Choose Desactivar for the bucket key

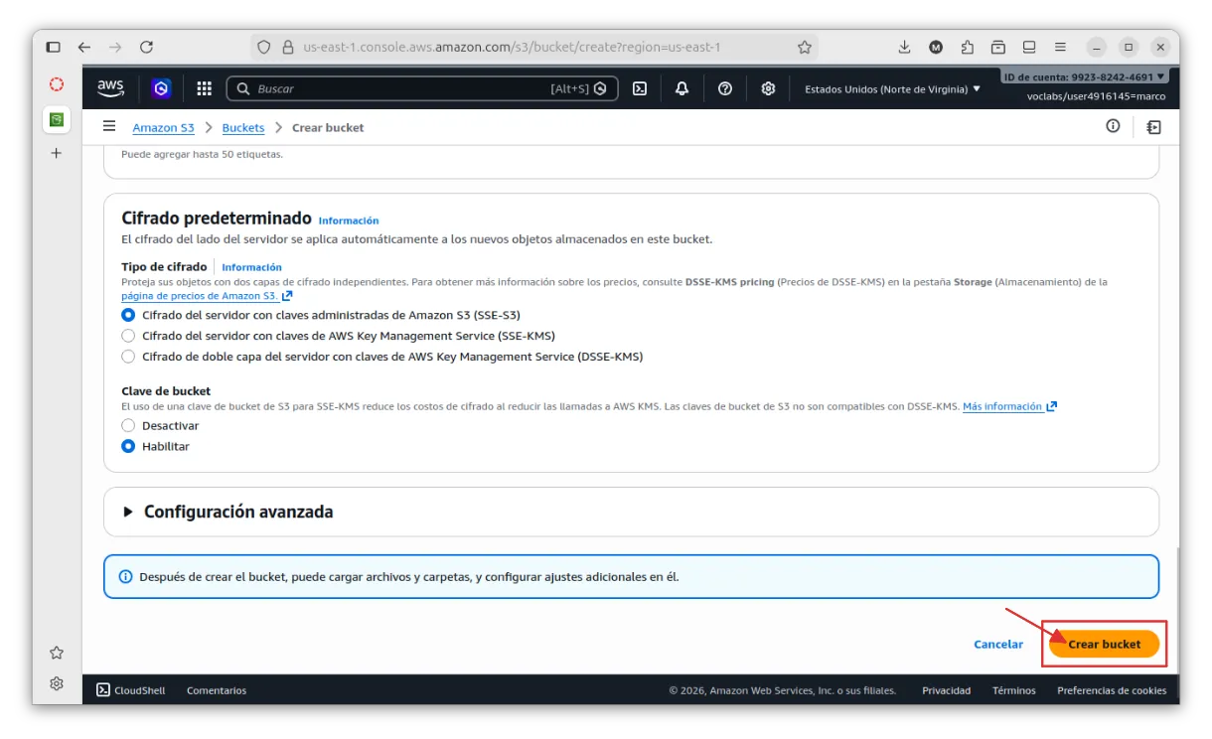coord(128,425)
